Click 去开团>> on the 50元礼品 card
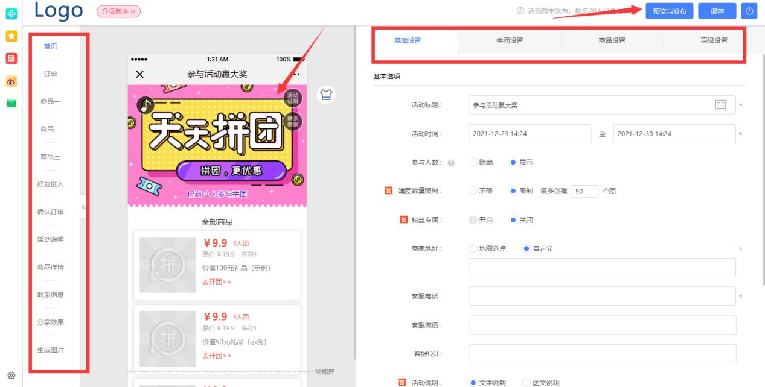Image resolution: width=765 pixels, height=387 pixels. click(217, 356)
